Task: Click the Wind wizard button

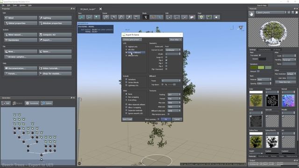Action: (x=21, y=35)
